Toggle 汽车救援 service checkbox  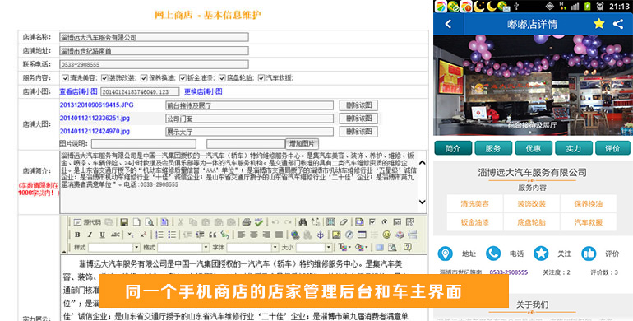point(261,77)
